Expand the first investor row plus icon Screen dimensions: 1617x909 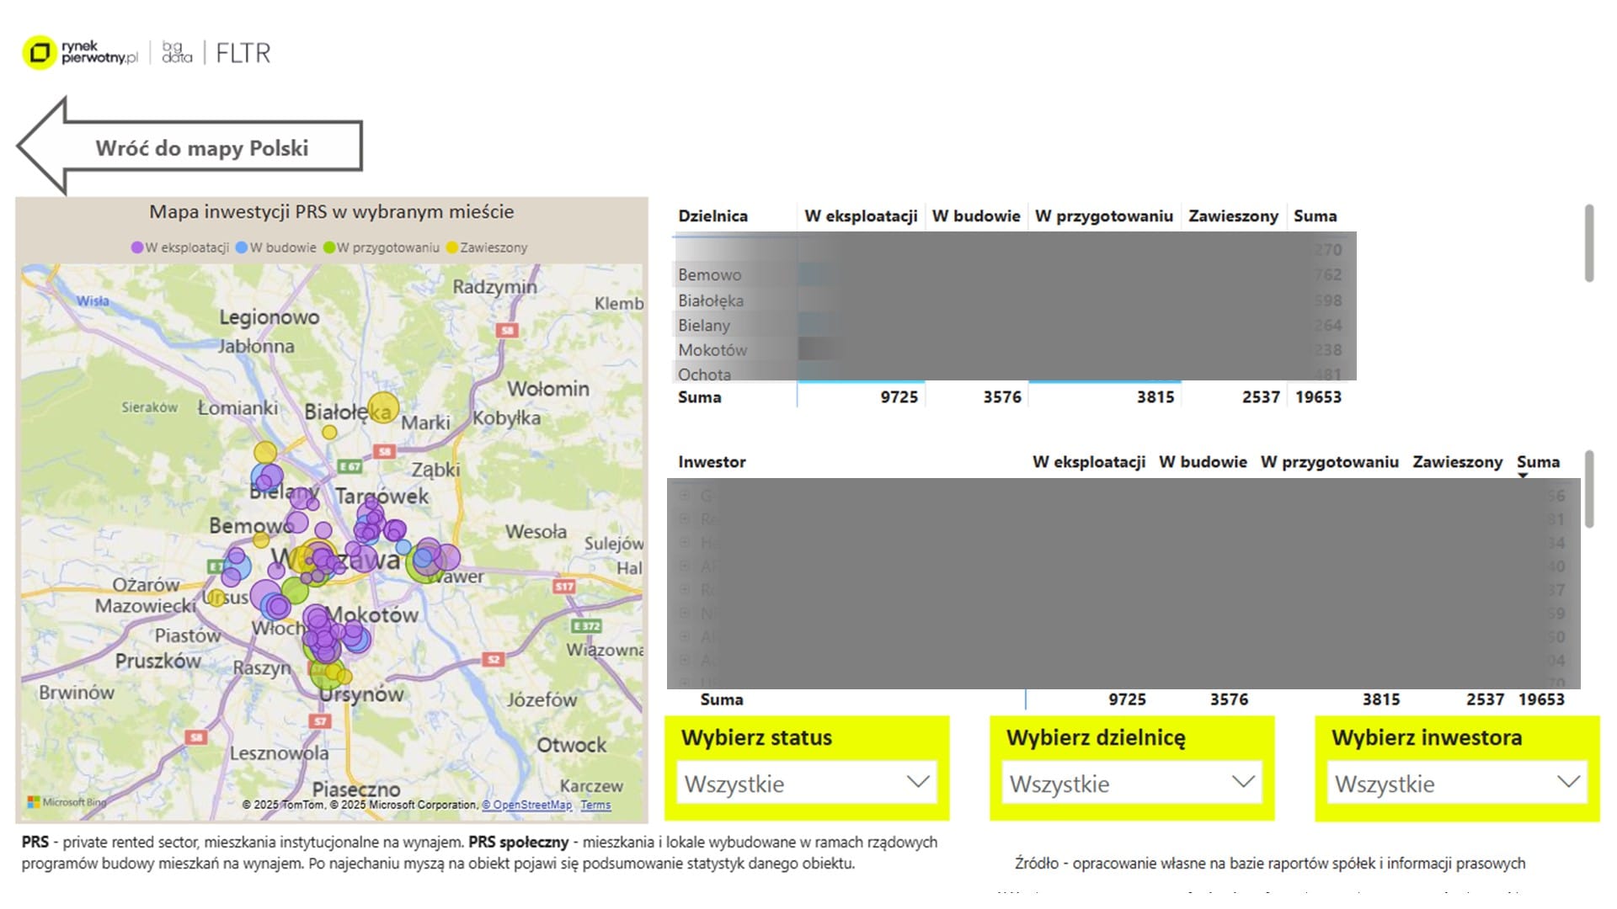tap(685, 496)
